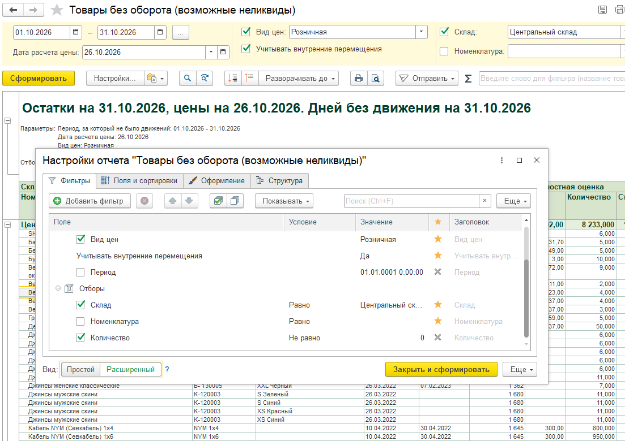The image size is (625, 441).
Task: Enable Номенклатура checkbox in header panel
Action: coord(444,51)
